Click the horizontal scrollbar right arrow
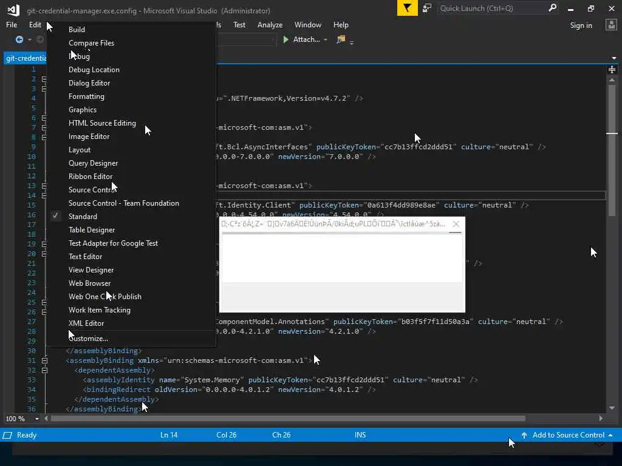622x466 pixels. click(601, 418)
